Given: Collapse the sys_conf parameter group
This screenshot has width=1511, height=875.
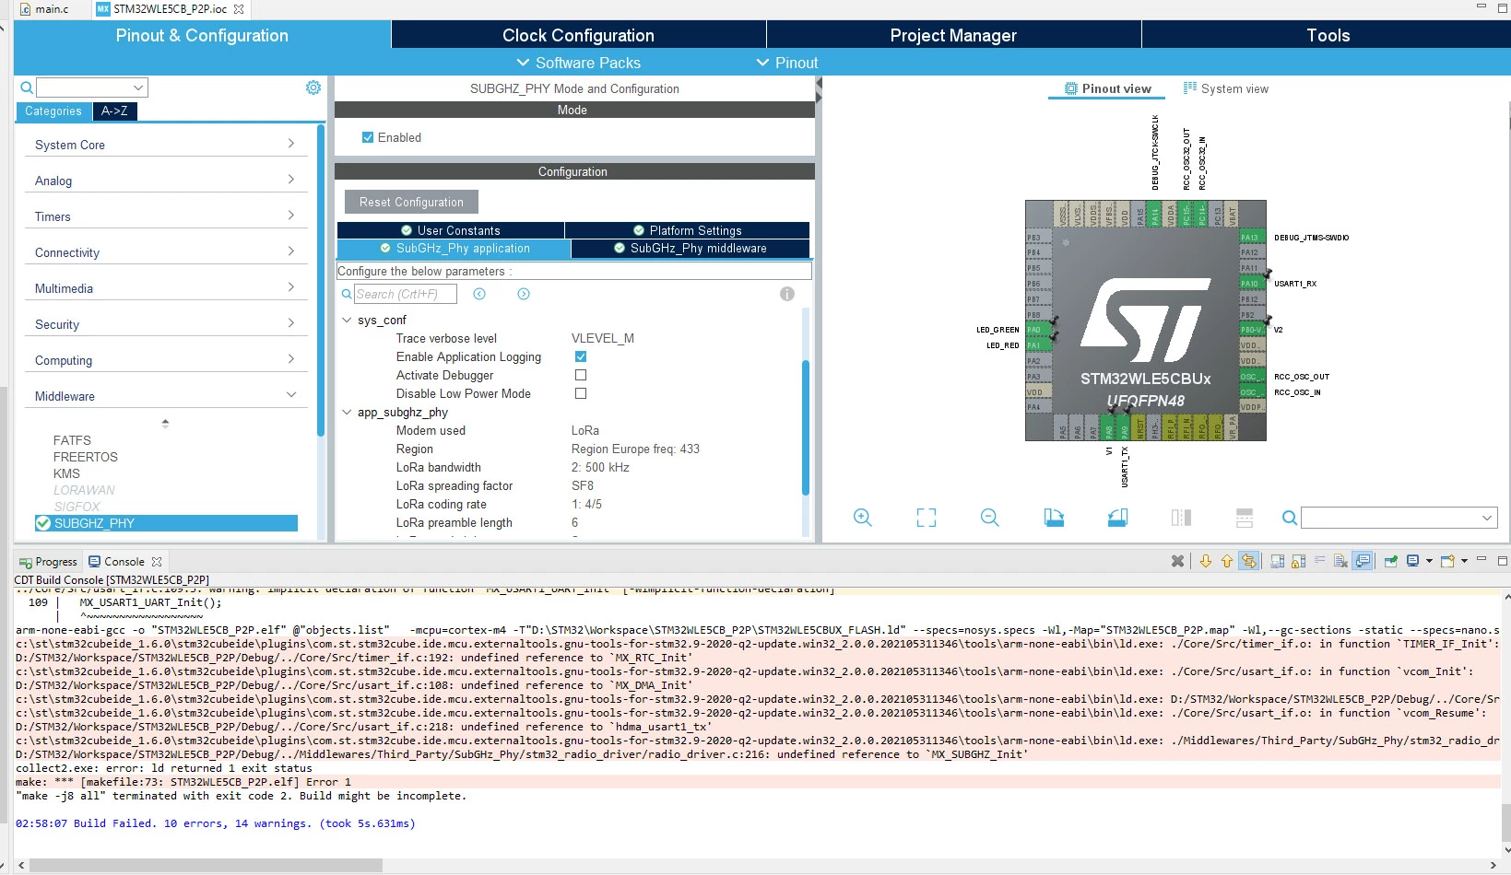Looking at the screenshot, I should (x=347, y=320).
